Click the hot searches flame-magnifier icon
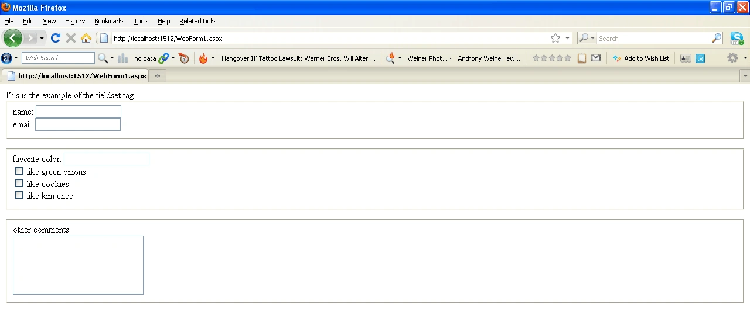The width and height of the screenshot is (750, 322). pos(391,58)
